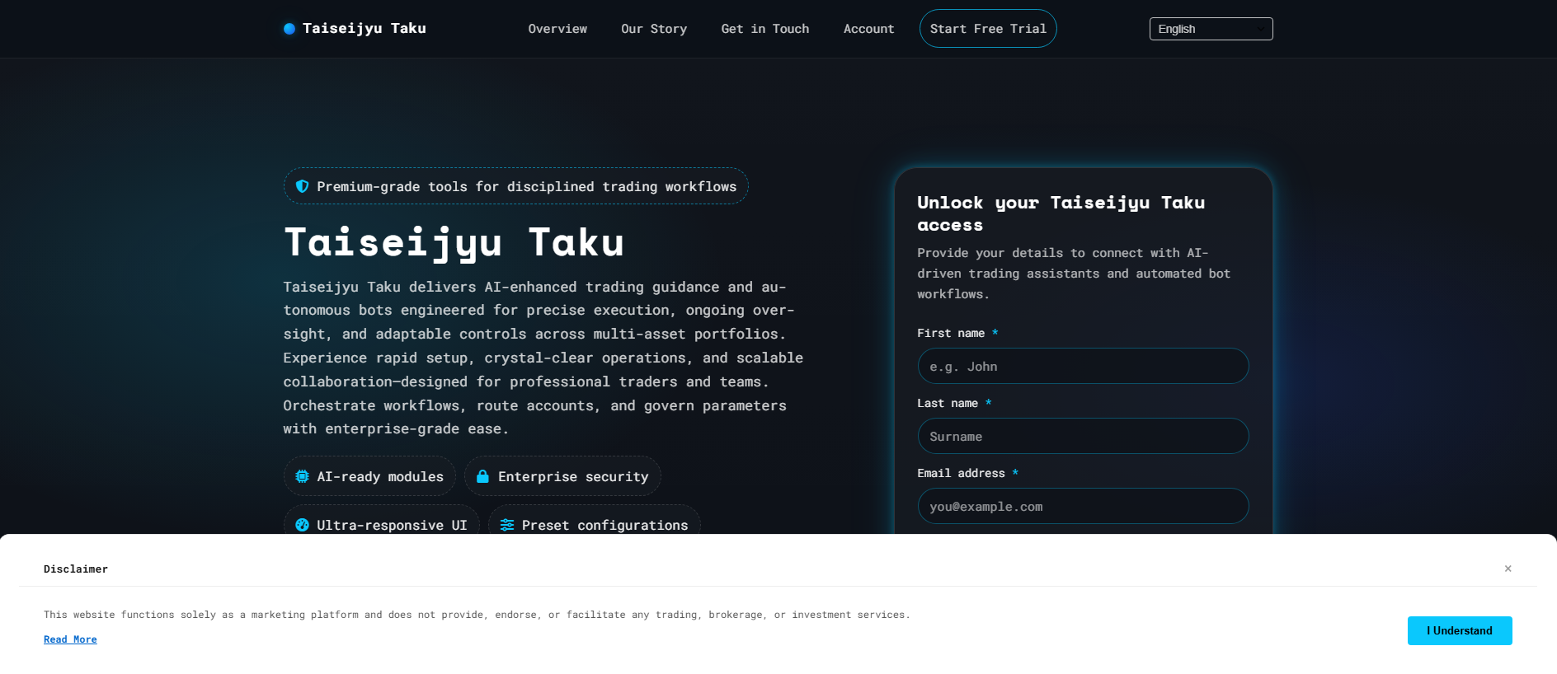1557x674 pixels.
Task: Focus the Email address input field
Action: 1083,506
